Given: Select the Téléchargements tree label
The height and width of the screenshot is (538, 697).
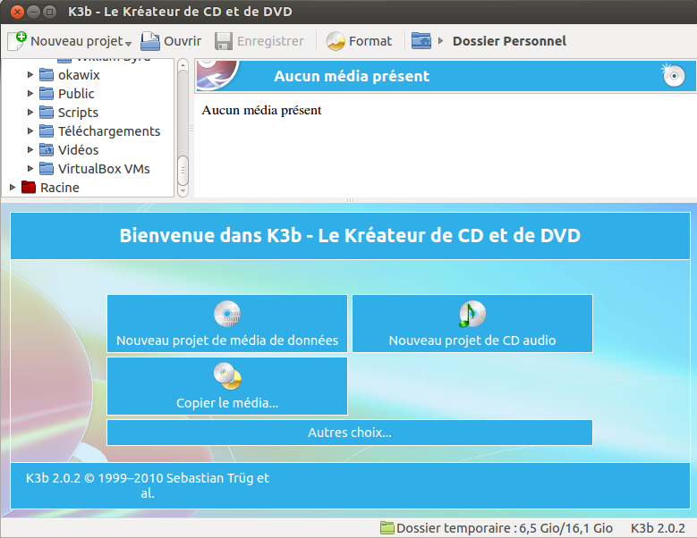Looking at the screenshot, I should tap(109, 131).
